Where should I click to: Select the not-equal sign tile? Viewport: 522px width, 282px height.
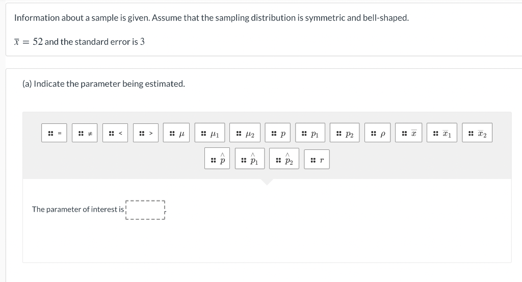pyautogui.click(x=85, y=134)
